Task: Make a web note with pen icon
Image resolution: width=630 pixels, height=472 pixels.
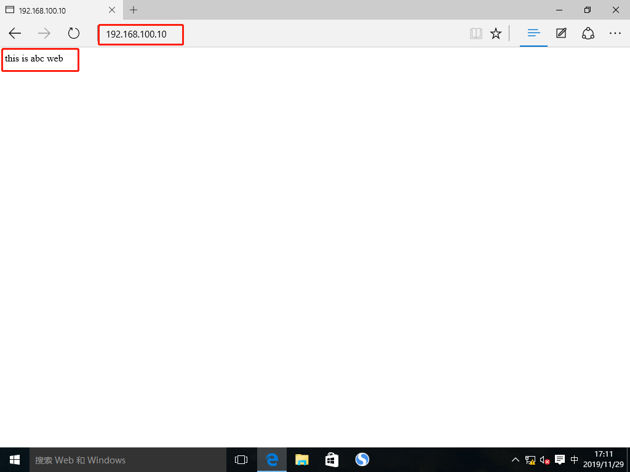Action: pos(561,33)
